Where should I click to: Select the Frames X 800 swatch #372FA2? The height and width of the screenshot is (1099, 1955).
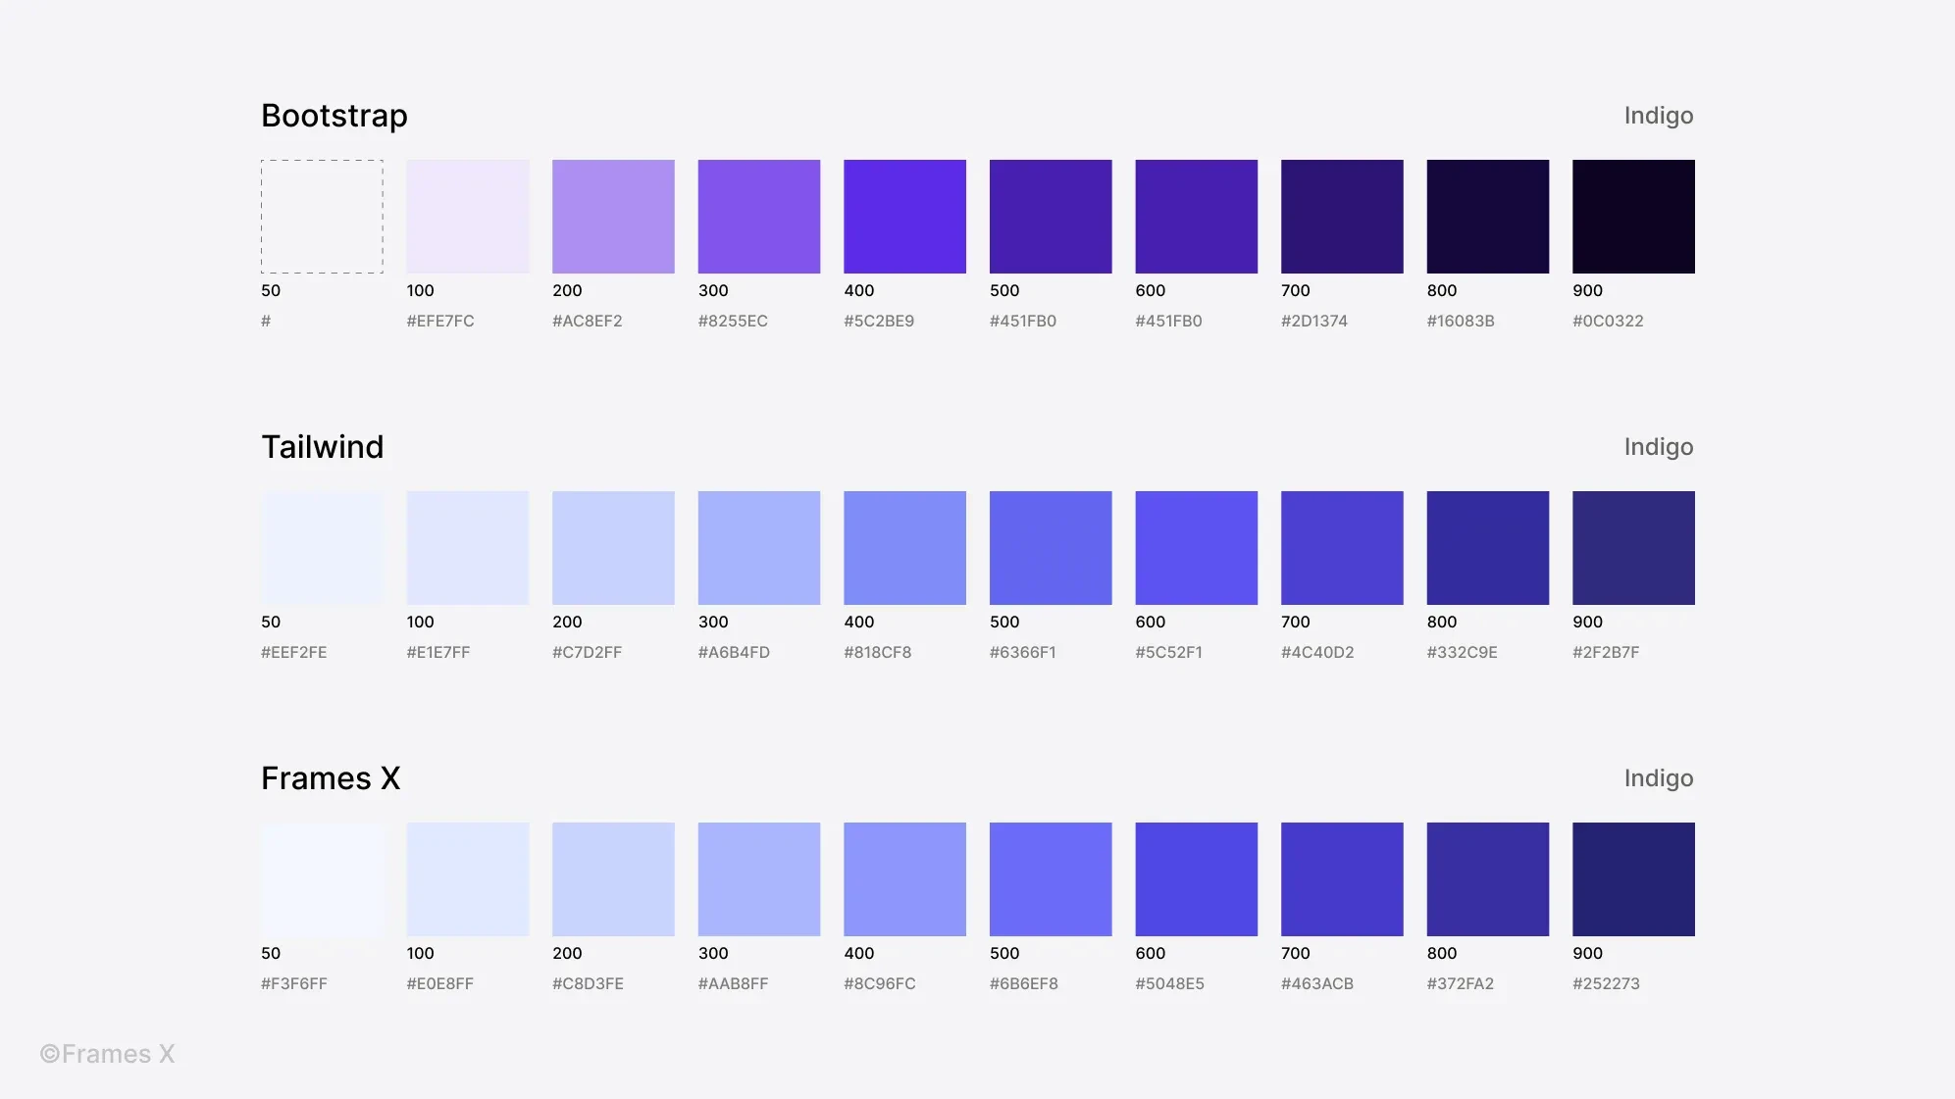(x=1488, y=879)
